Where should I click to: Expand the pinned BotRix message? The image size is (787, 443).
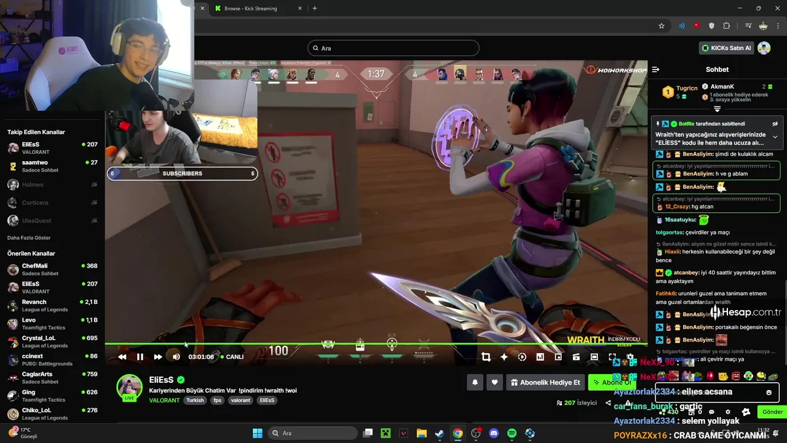coord(775,137)
